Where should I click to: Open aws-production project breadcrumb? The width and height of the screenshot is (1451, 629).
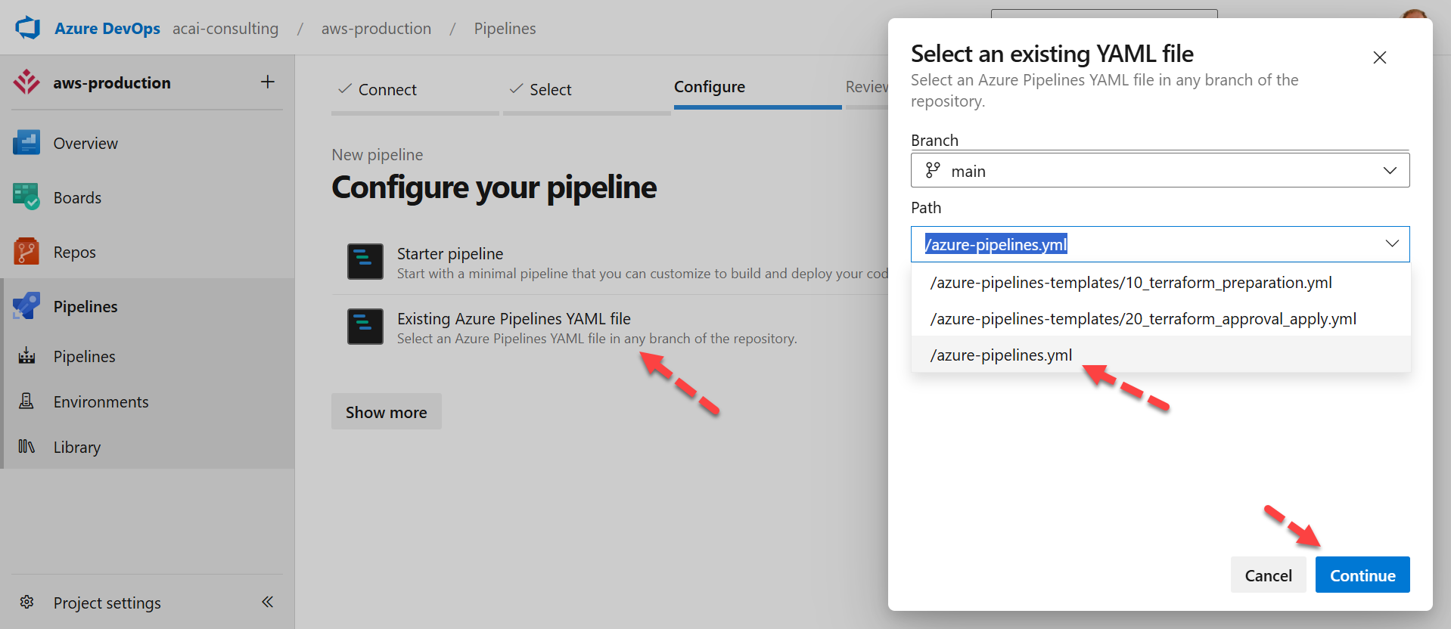click(x=376, y=29)
